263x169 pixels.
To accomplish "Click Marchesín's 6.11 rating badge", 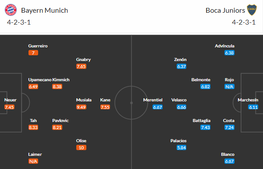I will point(253,107).
